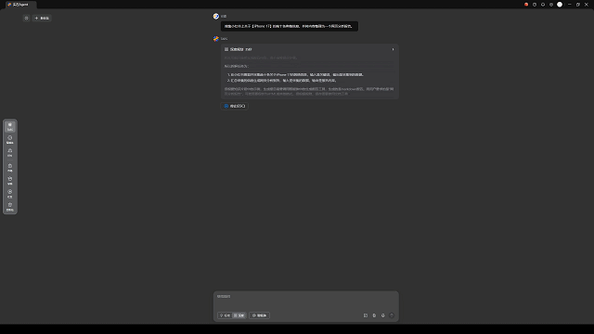Click the colorful agent avatar icon
The height and width of the screenshot is (334, 594).
pyautogui.click(x=216, y=39)
